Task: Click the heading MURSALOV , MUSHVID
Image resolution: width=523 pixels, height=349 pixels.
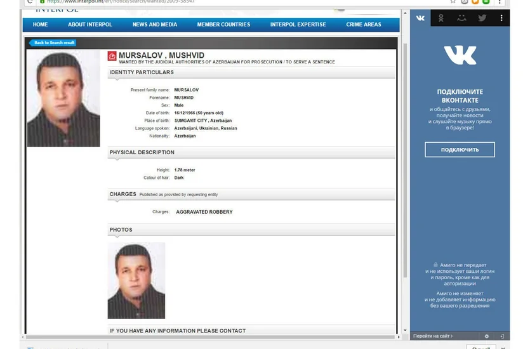Action: point(161,55)
